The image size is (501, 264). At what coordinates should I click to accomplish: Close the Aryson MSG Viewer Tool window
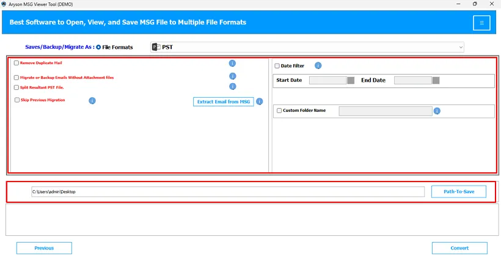click(x=492, y=4)
